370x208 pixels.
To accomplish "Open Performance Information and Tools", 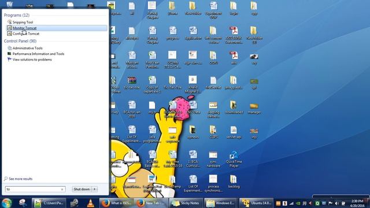I will point(38,54).
